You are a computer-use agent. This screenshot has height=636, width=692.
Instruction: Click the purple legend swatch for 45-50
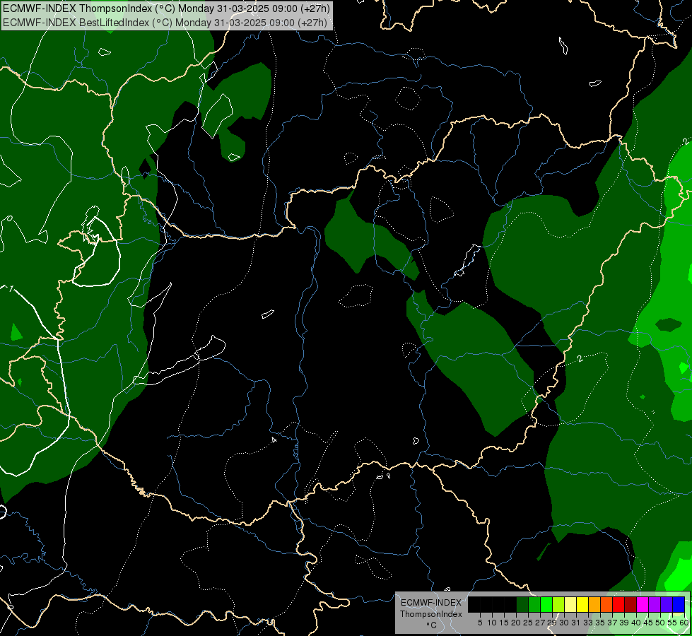pyautogui.click(x=655, y=604)
